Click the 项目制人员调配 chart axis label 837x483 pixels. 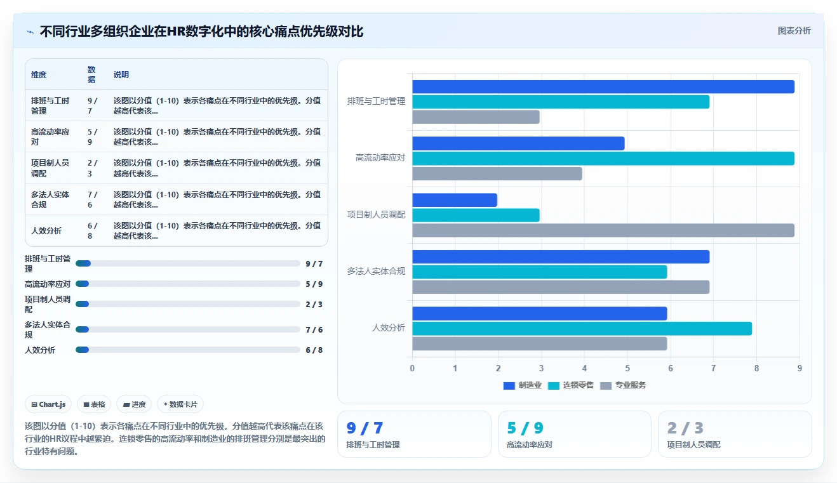click(x=376, y=215)
